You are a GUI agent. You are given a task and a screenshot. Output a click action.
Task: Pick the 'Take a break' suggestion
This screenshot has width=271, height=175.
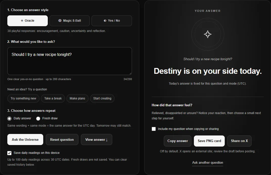[53, 98]
